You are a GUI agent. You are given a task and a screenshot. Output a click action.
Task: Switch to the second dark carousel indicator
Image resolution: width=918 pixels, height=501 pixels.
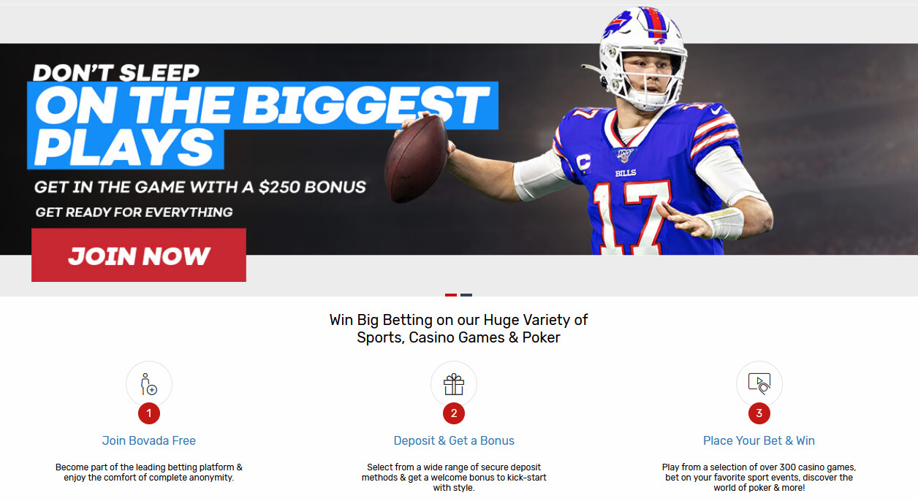(466, 295)
